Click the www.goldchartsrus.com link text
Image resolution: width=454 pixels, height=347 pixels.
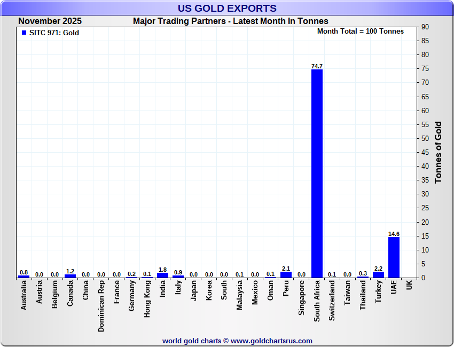click(271, 341)
